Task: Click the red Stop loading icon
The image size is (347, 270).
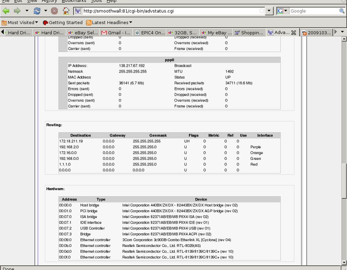Action: pyautogui.click(x=54, y=11)
